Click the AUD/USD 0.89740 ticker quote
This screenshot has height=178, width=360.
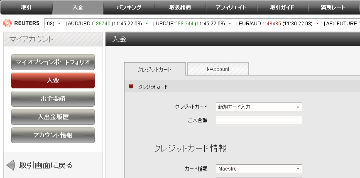[105, 23]
